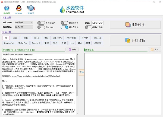
Task: Open the software homepage globe icon (软件主页)
Action: click(31, 9)
